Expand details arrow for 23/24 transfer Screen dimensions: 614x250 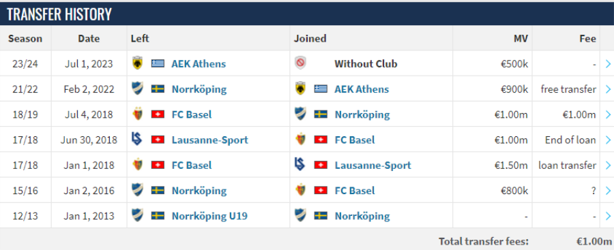coord(608,64)
